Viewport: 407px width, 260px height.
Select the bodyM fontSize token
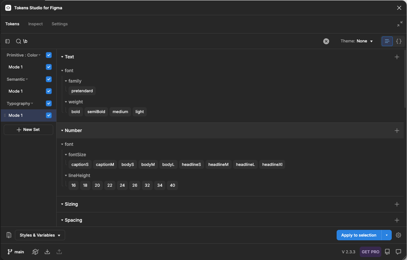tap(148, 164)
